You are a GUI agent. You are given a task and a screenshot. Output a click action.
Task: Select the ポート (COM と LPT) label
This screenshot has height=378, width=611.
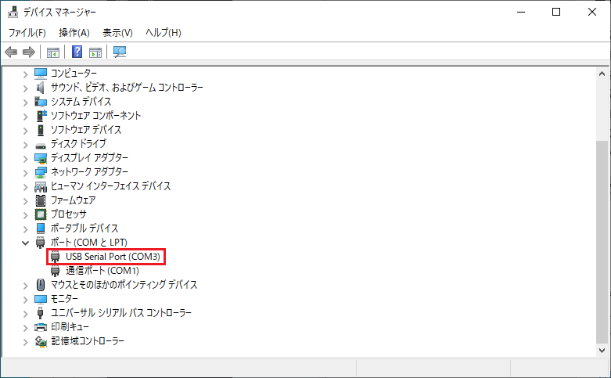[89, 243]
